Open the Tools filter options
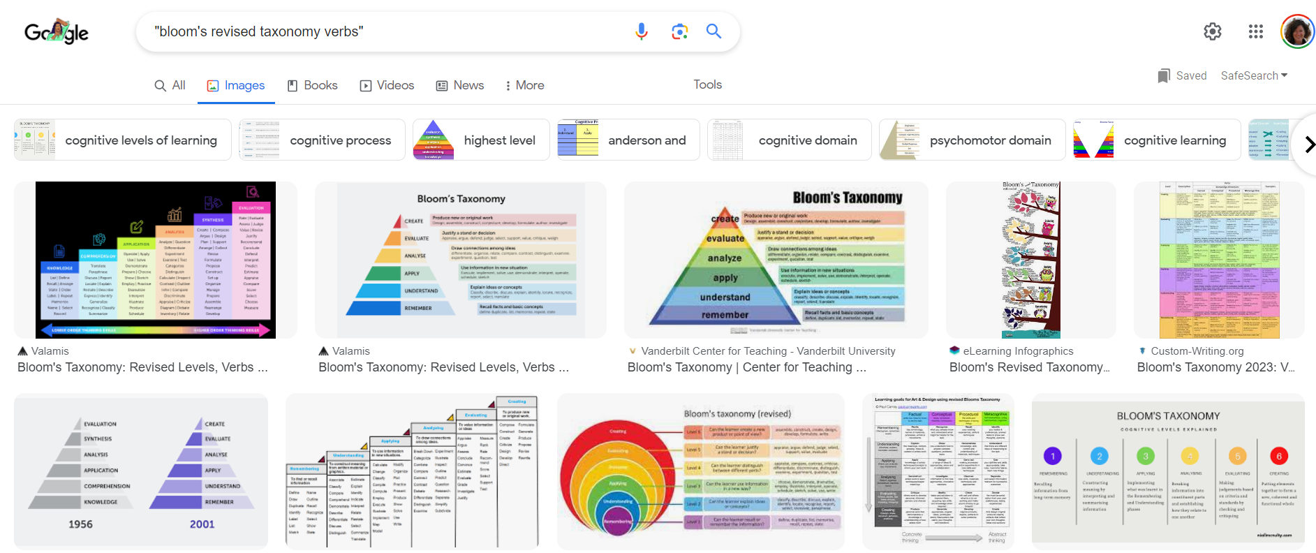The image size is (1316, 553). 707,84
